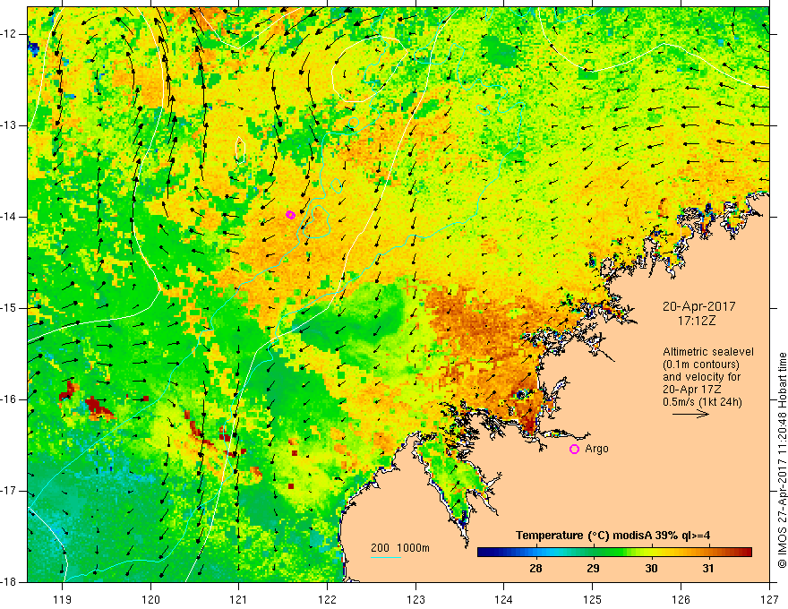The width and height of the screenshot is (788, 609).
Task: Click the dark red end of temperature colorbar
Action: point(746,553)
